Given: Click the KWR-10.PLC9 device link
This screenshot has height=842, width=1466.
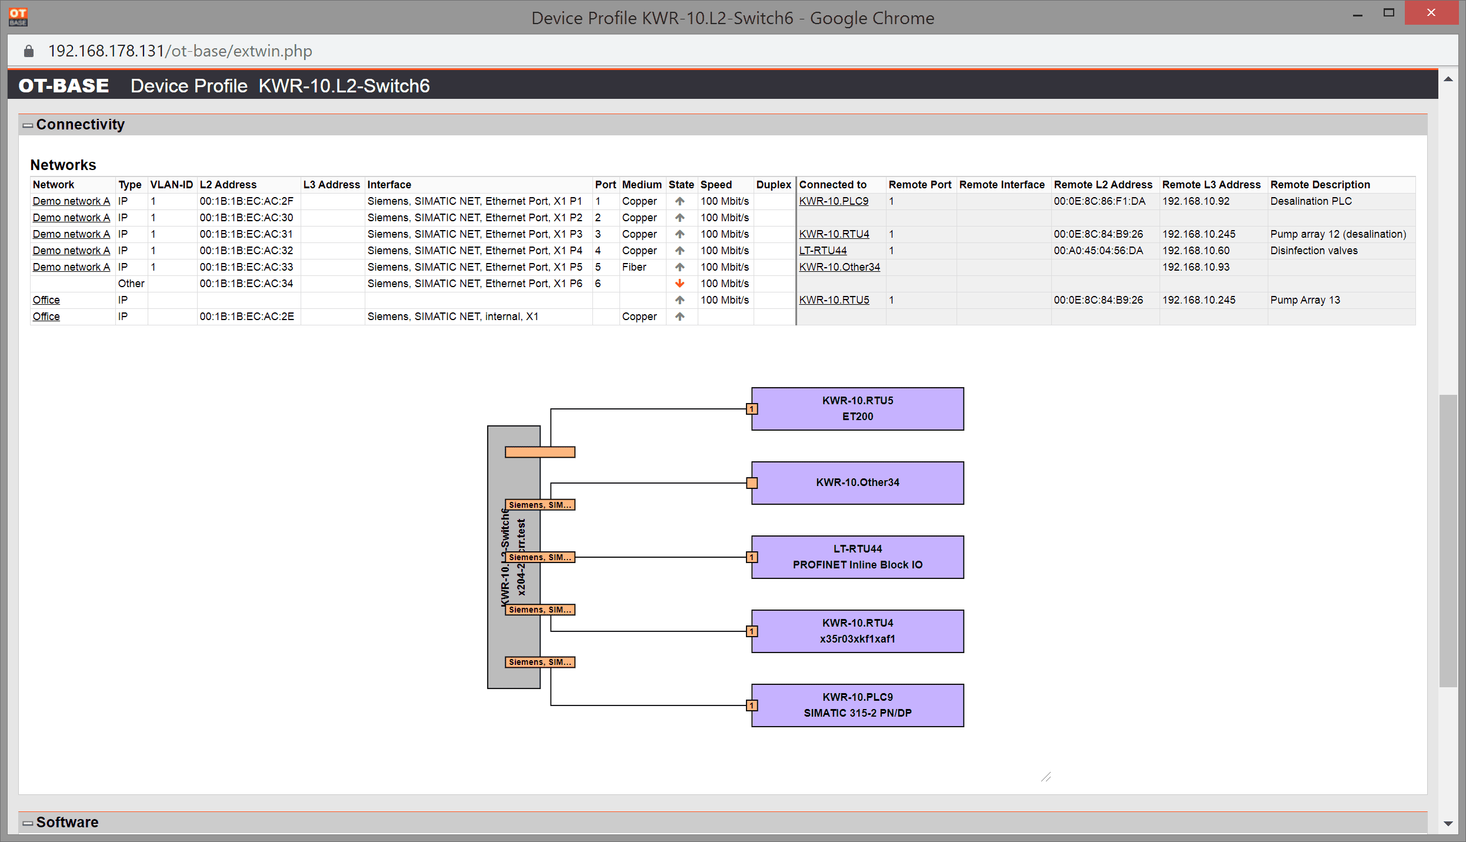Looking at the screenshot, I should pos(836,201).
